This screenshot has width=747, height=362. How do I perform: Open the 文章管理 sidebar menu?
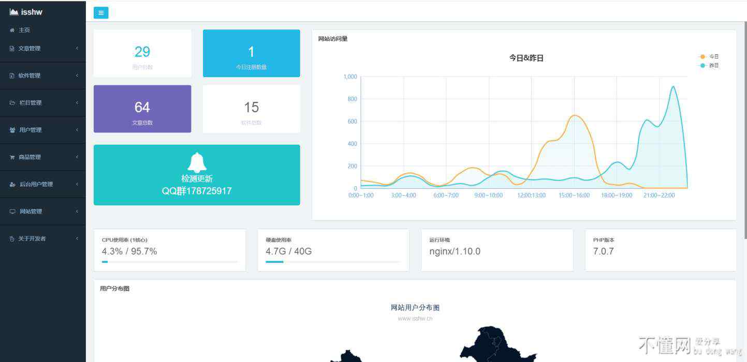[x=30, y=49]
